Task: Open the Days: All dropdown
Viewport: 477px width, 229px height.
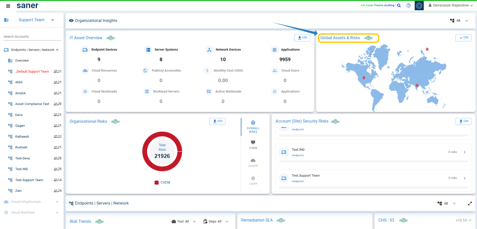Action: (216, 222)
